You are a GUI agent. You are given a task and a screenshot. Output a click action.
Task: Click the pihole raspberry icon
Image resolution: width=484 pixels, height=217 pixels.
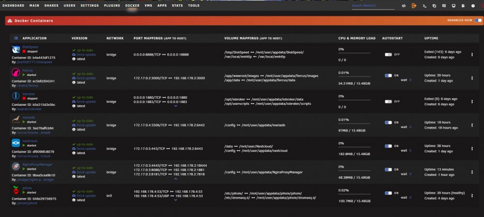coord(16,190)
